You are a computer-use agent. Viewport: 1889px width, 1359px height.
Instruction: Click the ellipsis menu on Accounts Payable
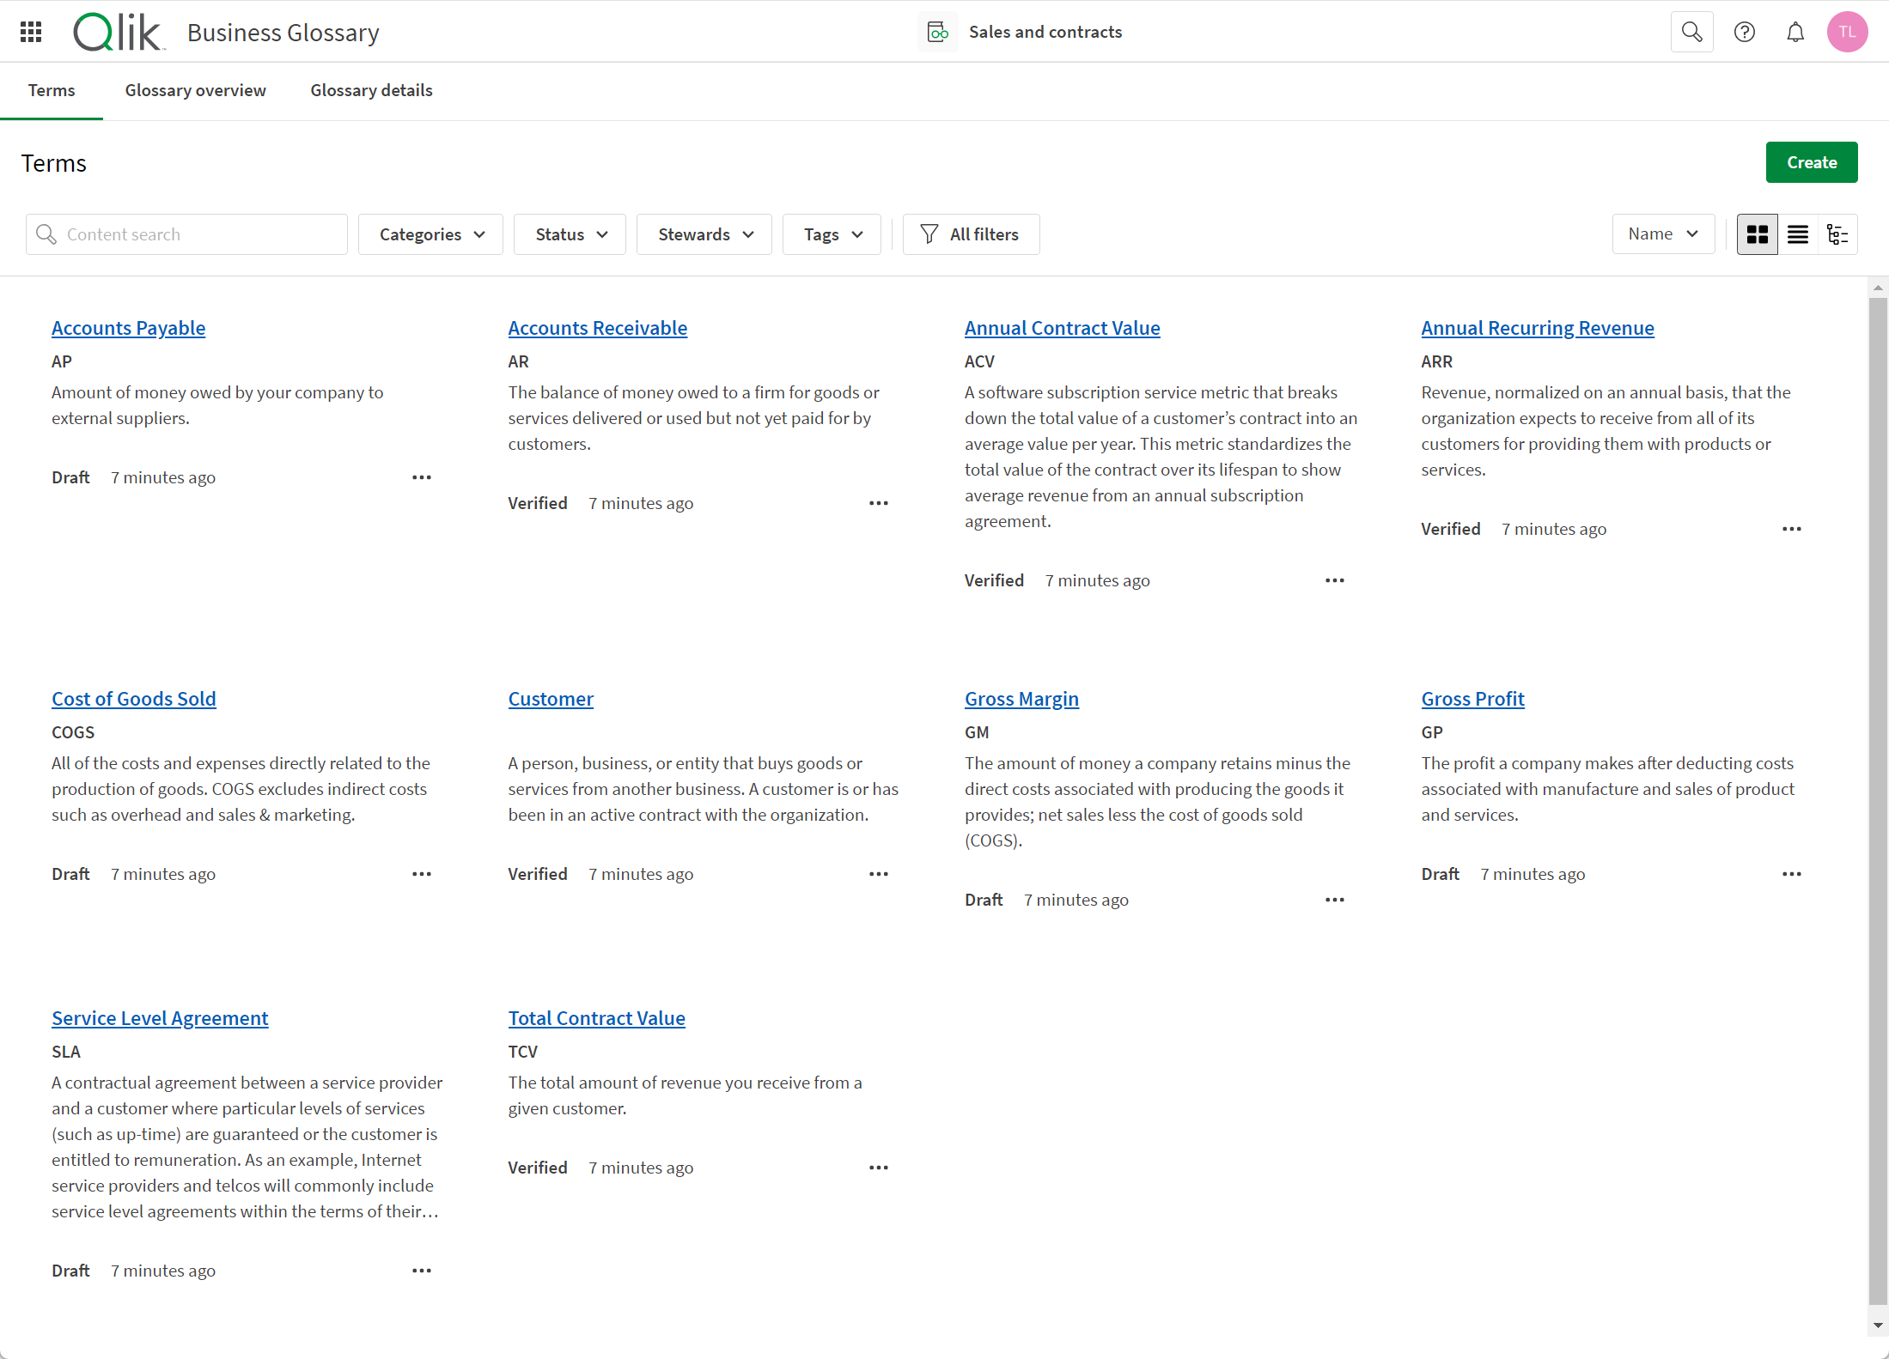pyautogui.click(x=421, y=476)
